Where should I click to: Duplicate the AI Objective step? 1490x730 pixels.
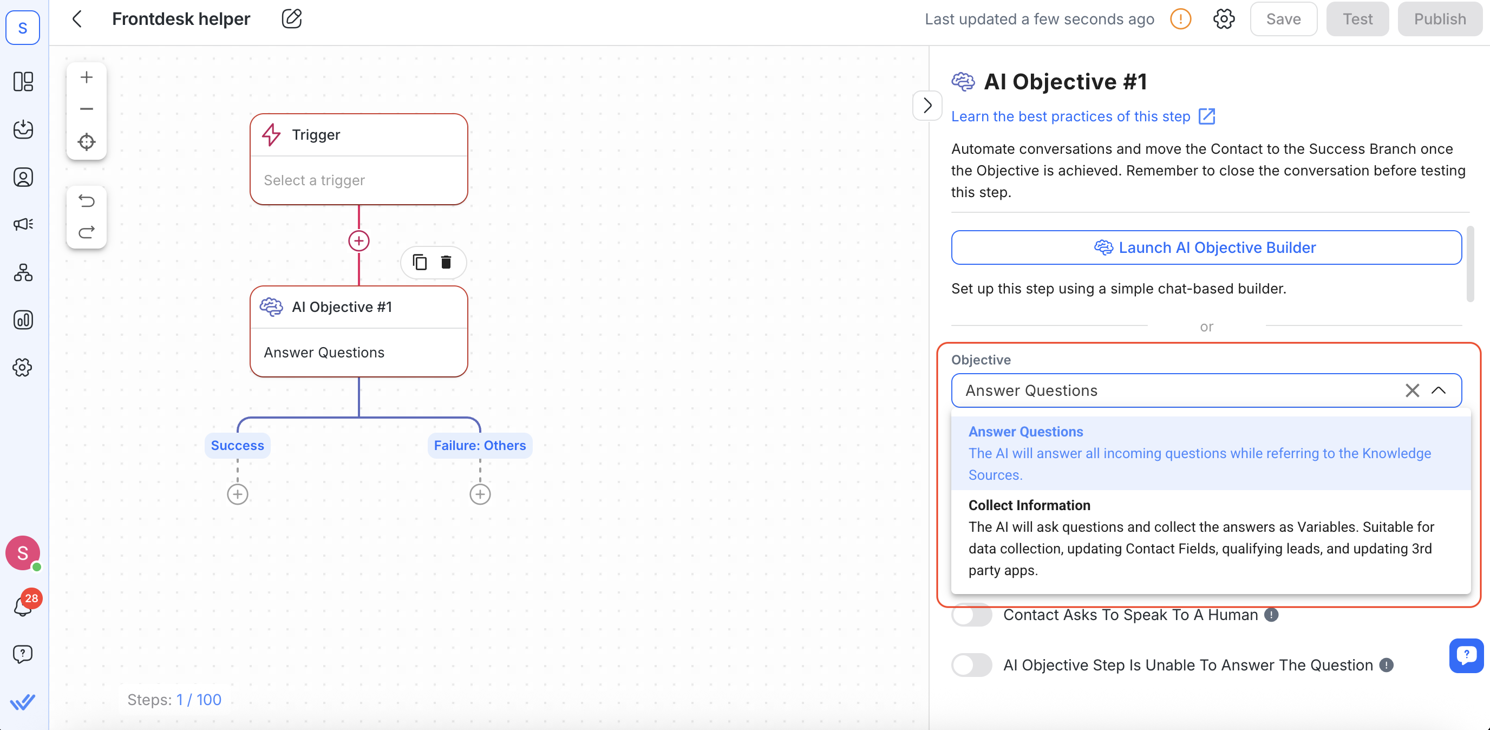tap(420, 262)
